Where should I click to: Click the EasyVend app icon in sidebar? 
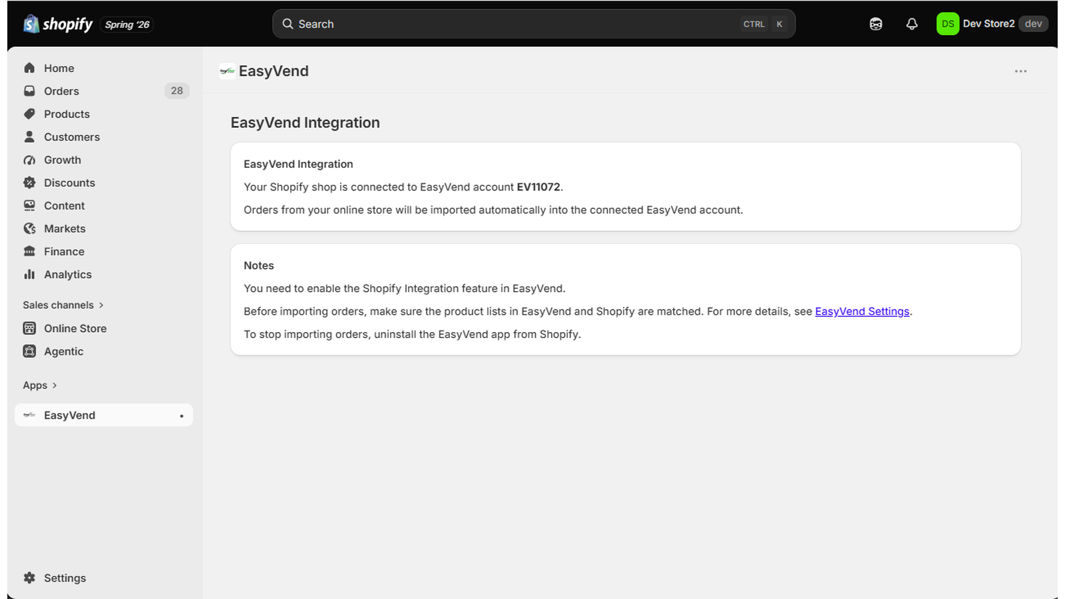coord(29,415)
